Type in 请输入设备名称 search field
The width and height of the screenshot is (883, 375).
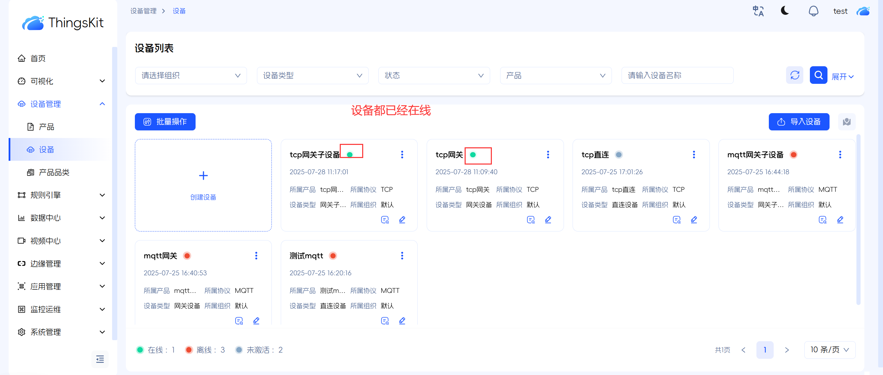[x=677, y=76]
